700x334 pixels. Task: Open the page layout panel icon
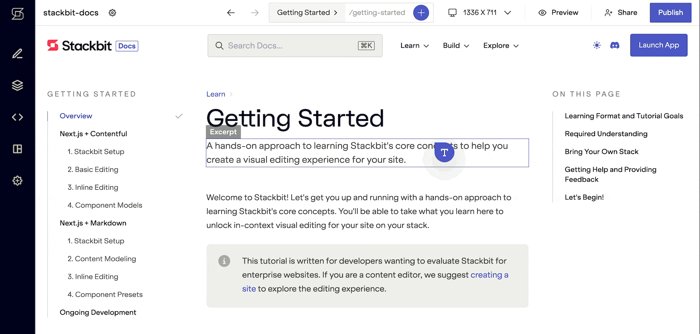17,149
